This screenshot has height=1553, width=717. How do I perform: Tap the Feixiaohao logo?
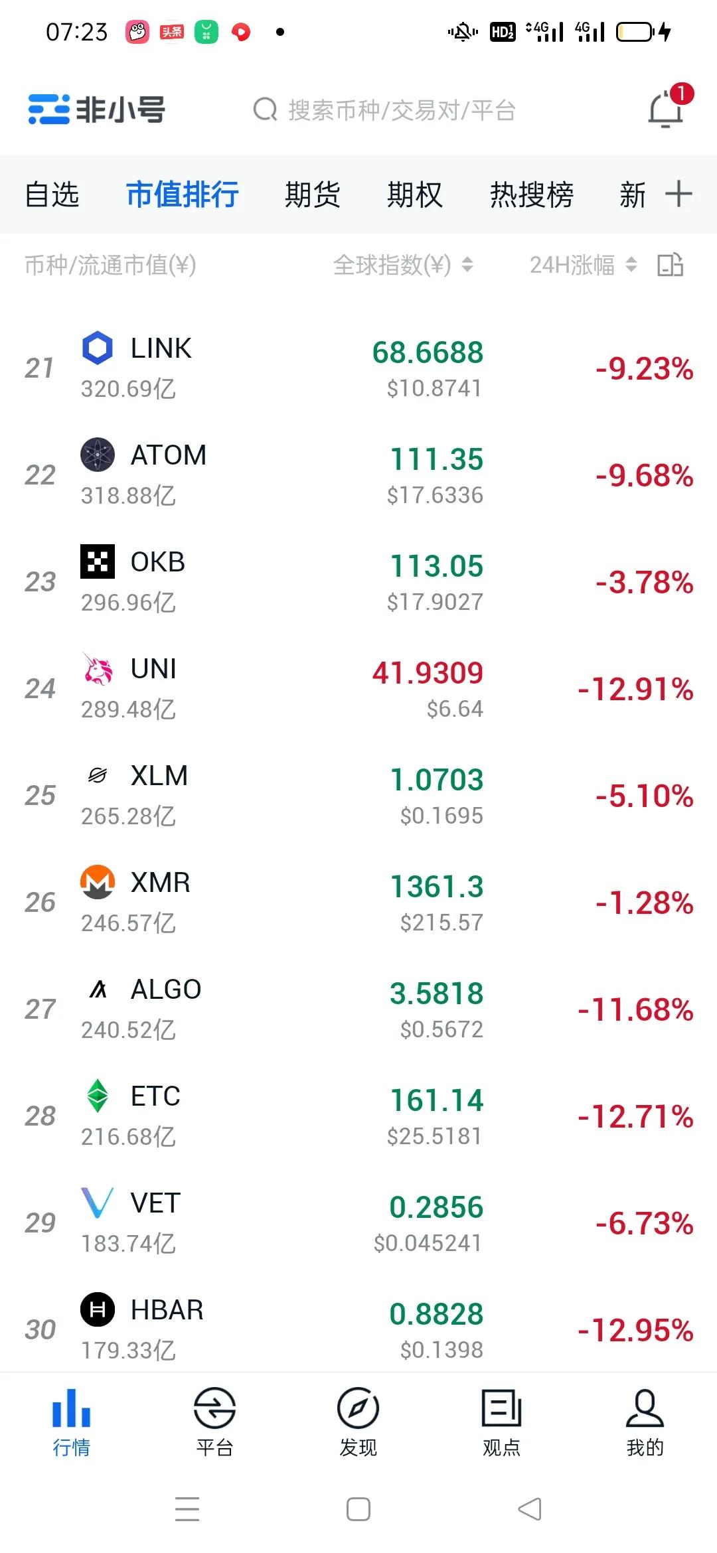click(x=97, y=110)
